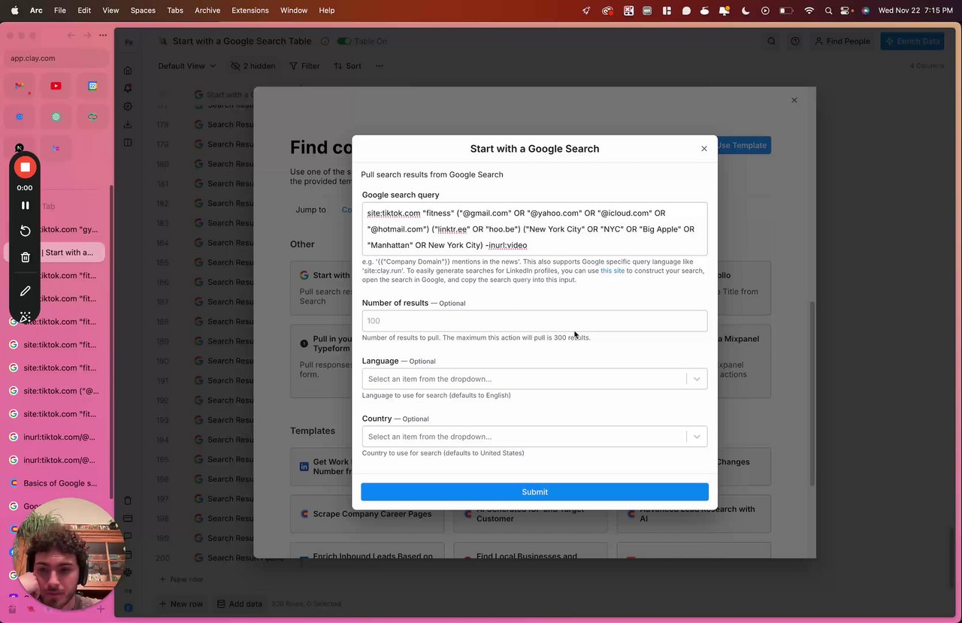This screenshot has height=623, width=962.
Task: Click the 4 Columns label
Action: coord(927,66)
